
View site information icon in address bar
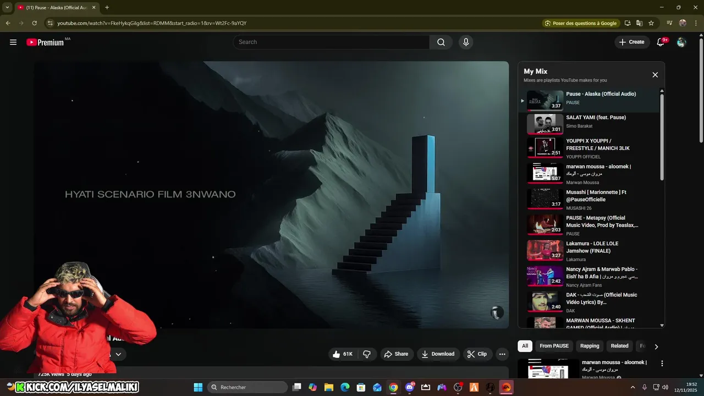(50, 23)
